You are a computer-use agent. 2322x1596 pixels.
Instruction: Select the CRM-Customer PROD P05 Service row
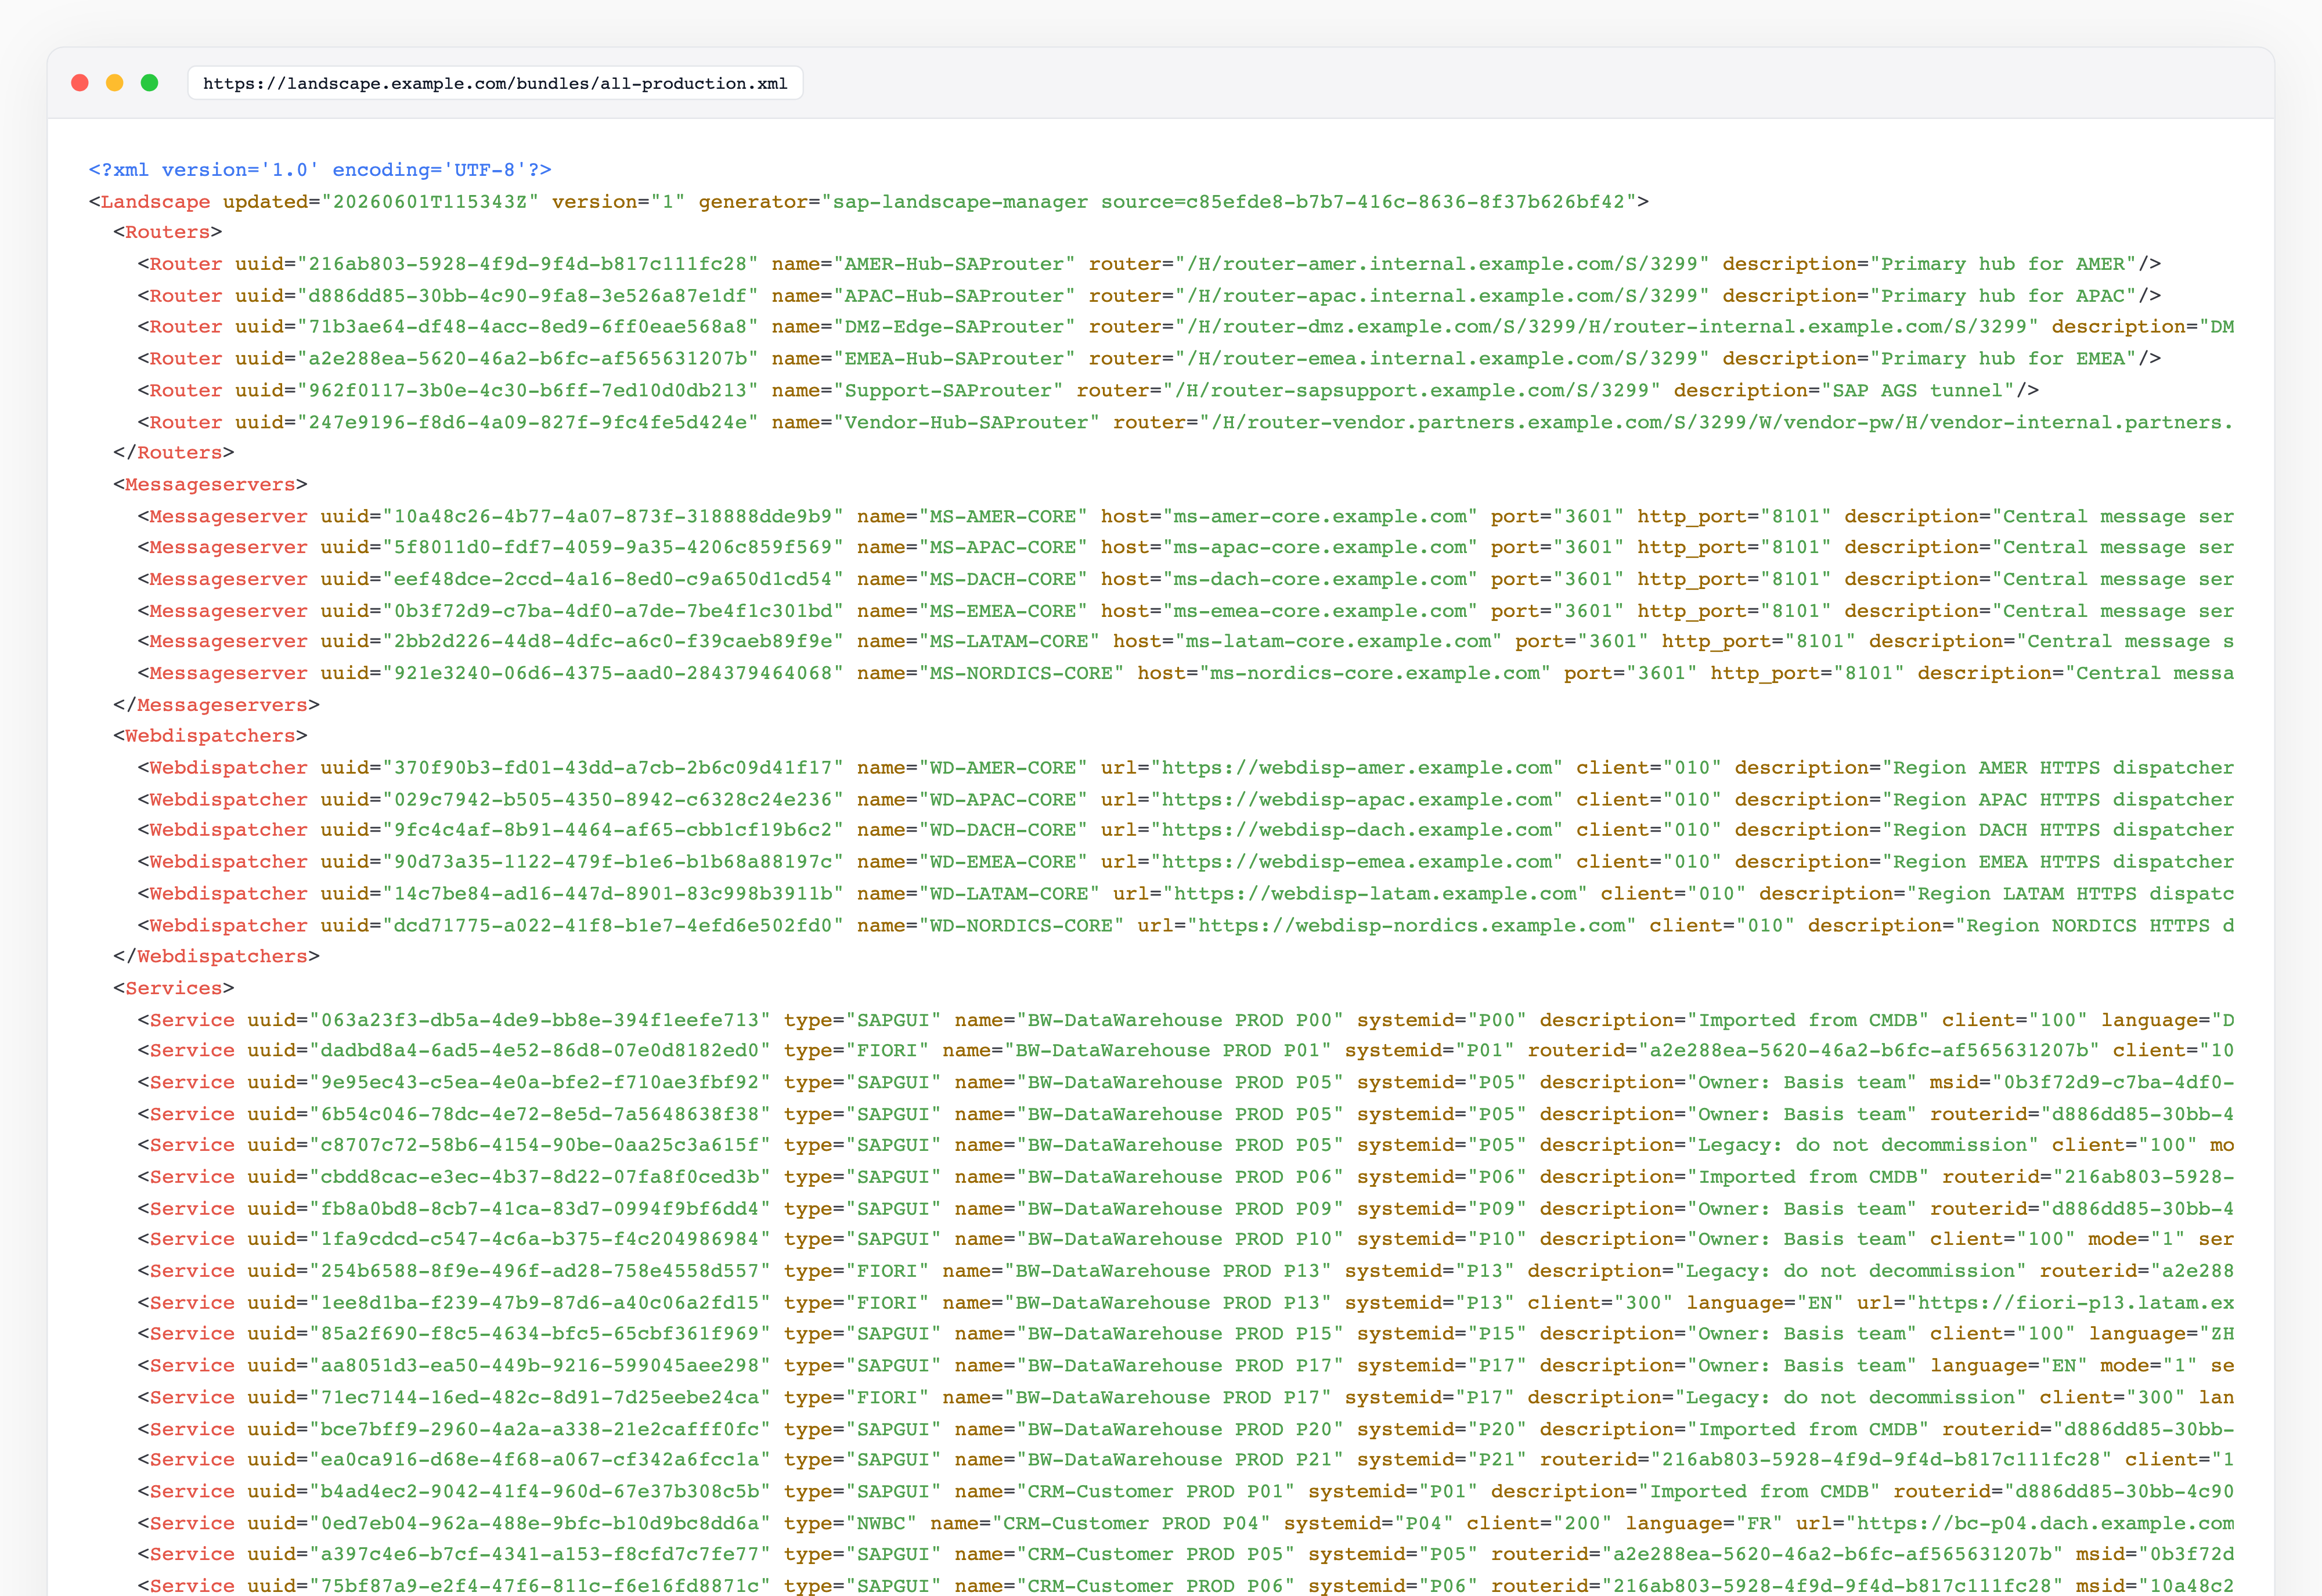1185,1554
